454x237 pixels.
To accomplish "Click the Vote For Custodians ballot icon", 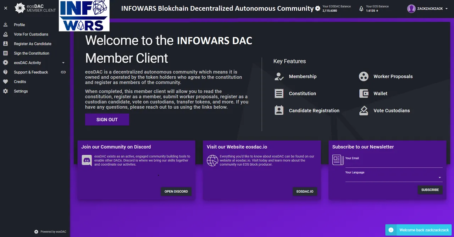I will pos(5,34).
